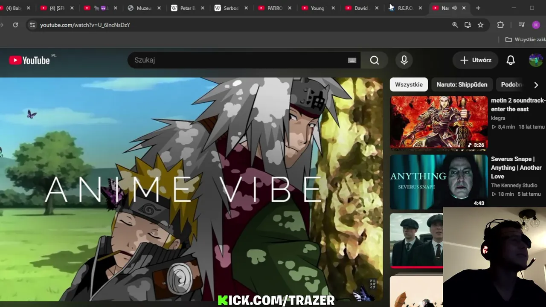Open the YouTube notifications bell
Screen dimensions: 546x307
click(x=511, y=60)
